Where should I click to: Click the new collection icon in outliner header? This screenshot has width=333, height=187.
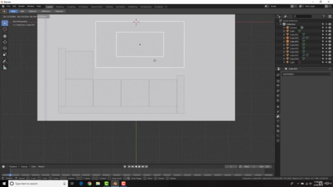329,17
